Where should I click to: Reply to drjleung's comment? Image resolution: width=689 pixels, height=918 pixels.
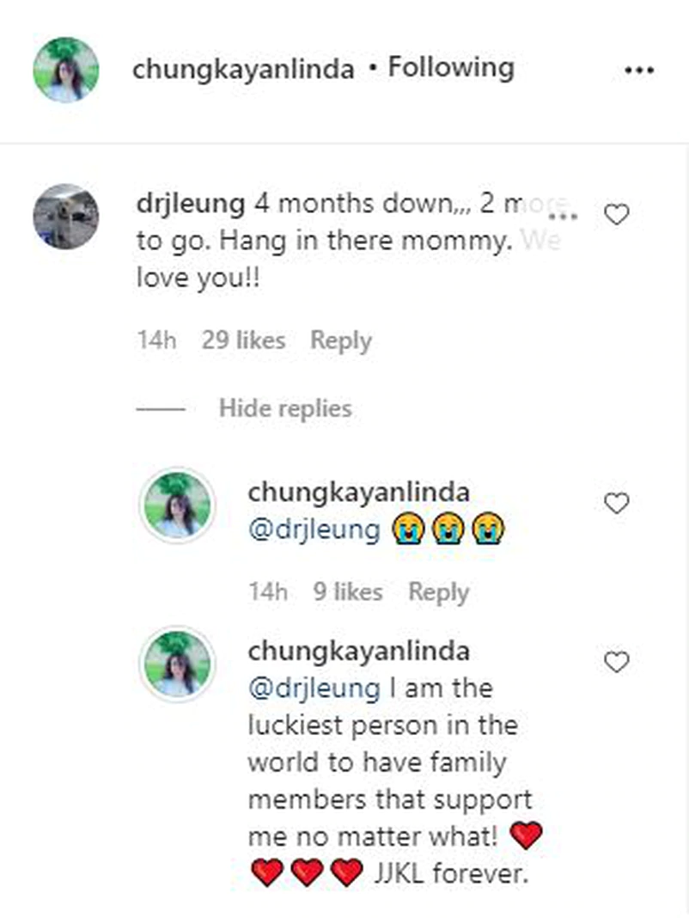(x=341, y=340)
